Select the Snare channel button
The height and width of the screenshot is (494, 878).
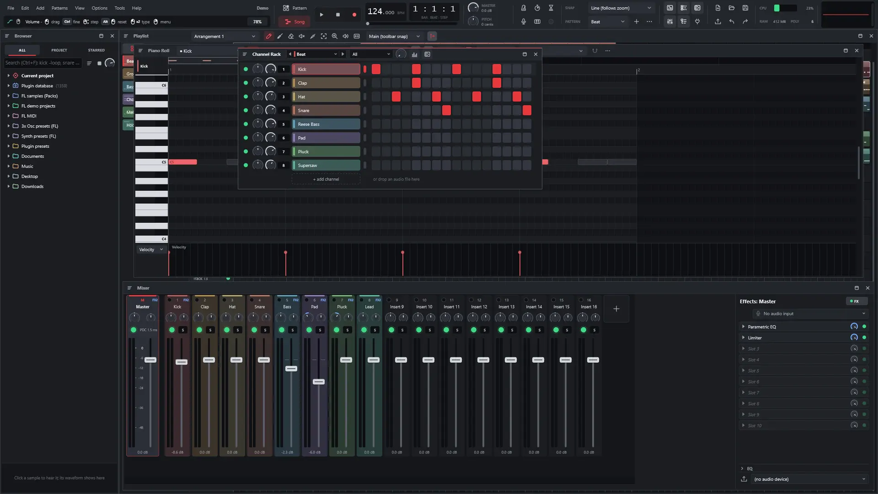pos(326,110)
